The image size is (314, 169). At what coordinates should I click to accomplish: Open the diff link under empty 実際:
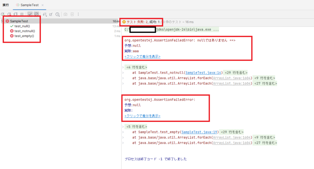(x=142, y=116)
